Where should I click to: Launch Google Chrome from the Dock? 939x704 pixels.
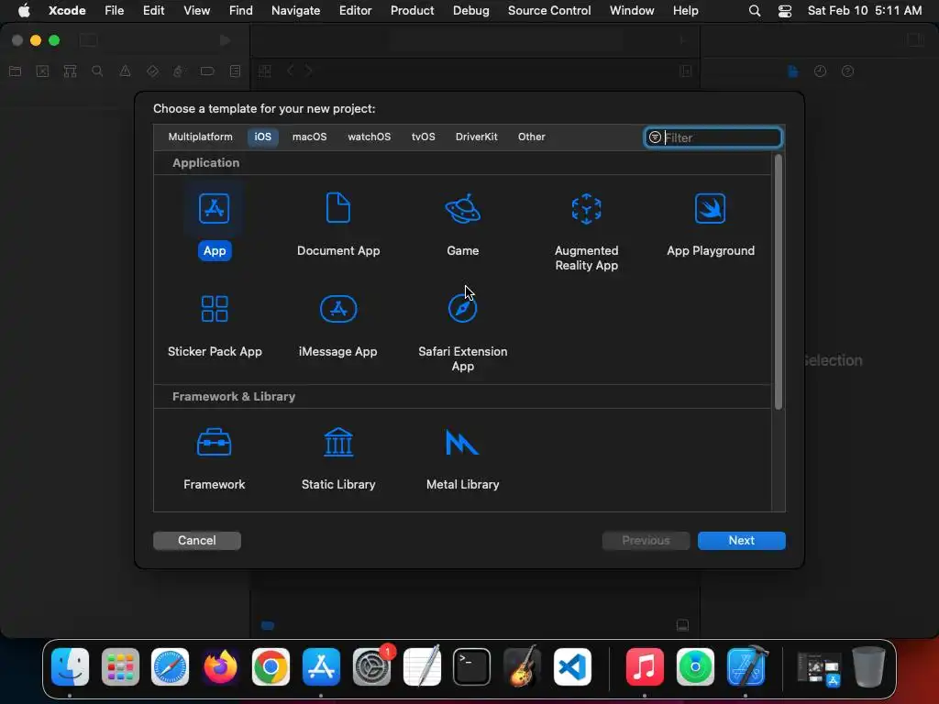[271, 666]
